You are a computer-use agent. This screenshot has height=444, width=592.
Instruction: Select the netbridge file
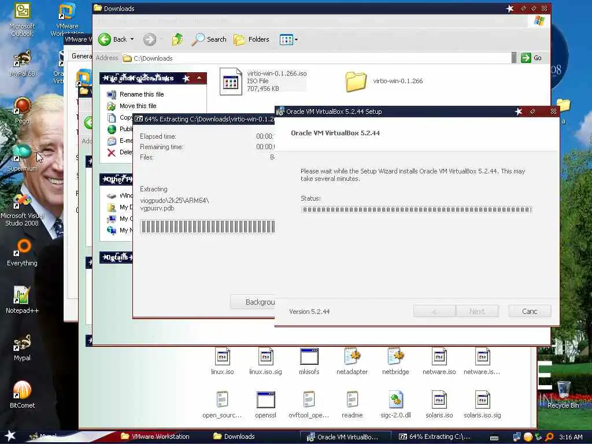pyautogui.click(x=395, y=362)
